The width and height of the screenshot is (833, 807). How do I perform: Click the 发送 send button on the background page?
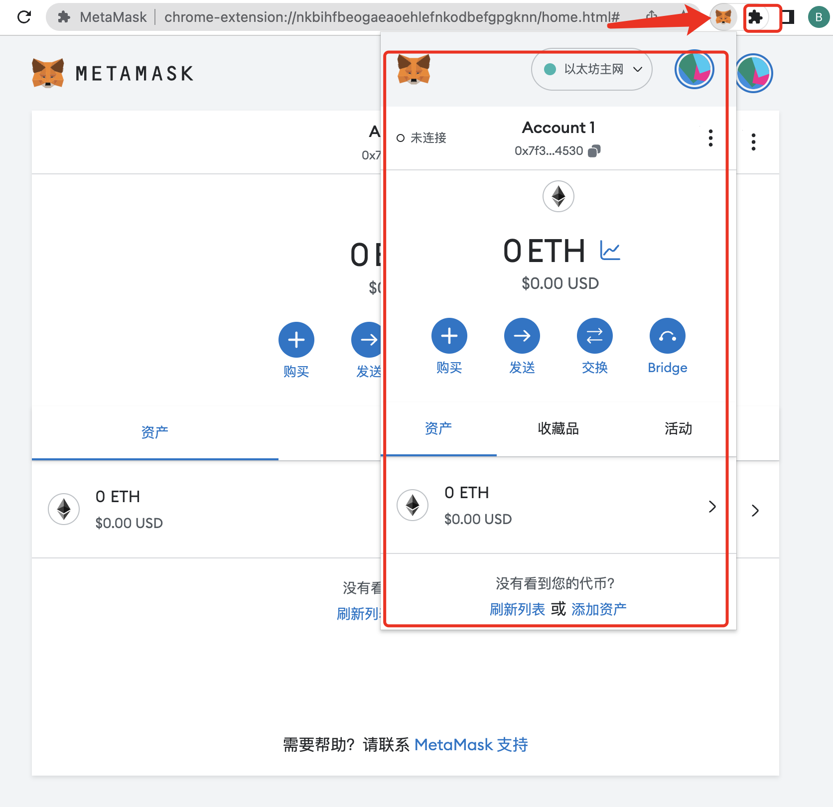click(x=367, y=351)
